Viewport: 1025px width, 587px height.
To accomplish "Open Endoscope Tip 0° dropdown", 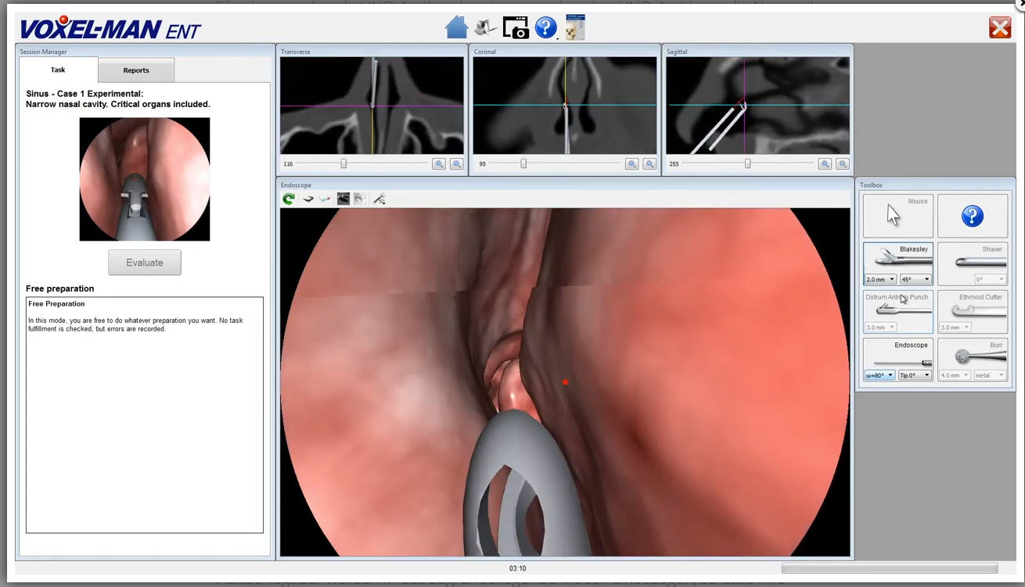I will pyautogui.click(x=915, y=375).
